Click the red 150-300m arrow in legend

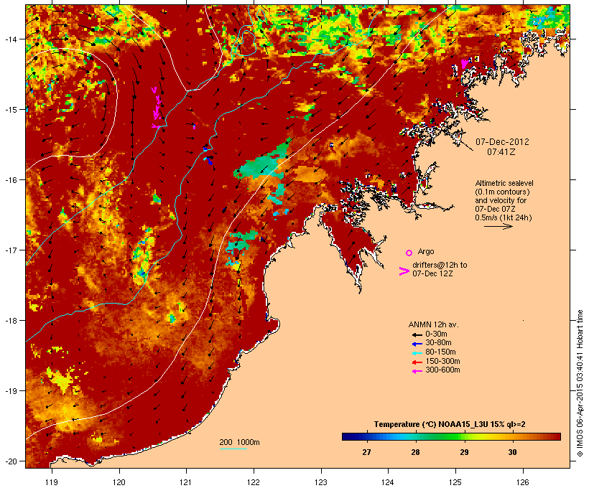click(417, 362)
